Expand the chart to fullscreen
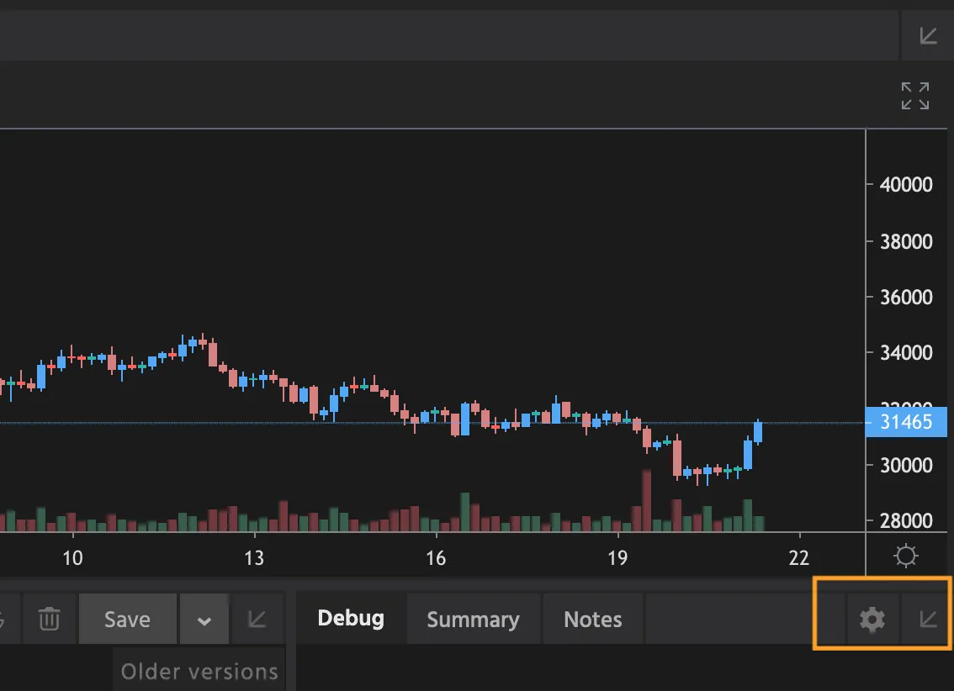This screenshot has height=691, width=954. pyautogui.click(x=915, y=96)
